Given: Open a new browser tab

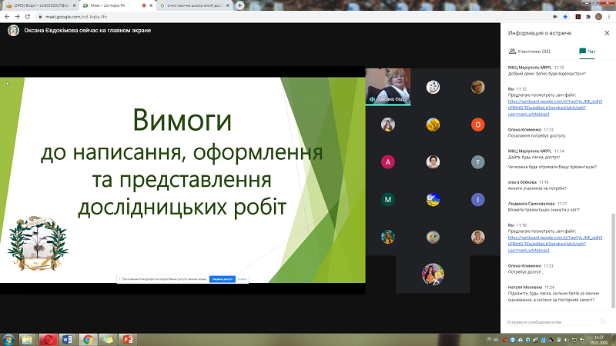Looking at the screenshot, I should 238,5.
